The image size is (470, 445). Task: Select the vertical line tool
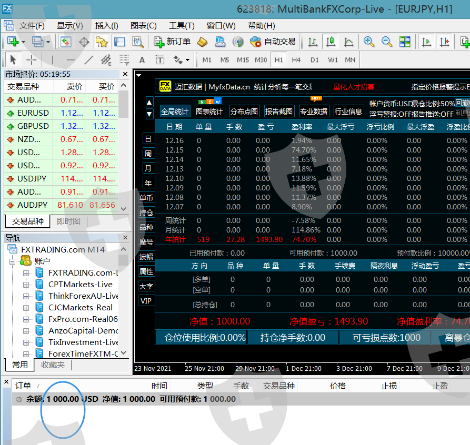53,60
